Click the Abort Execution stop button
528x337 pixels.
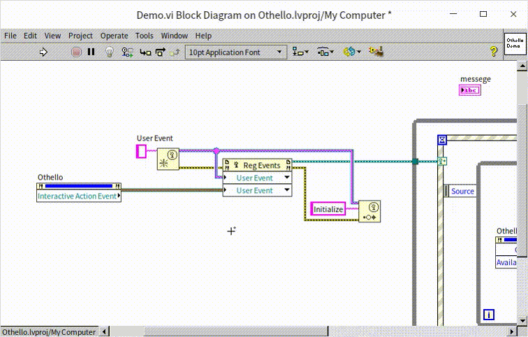(x=76, y=52)
